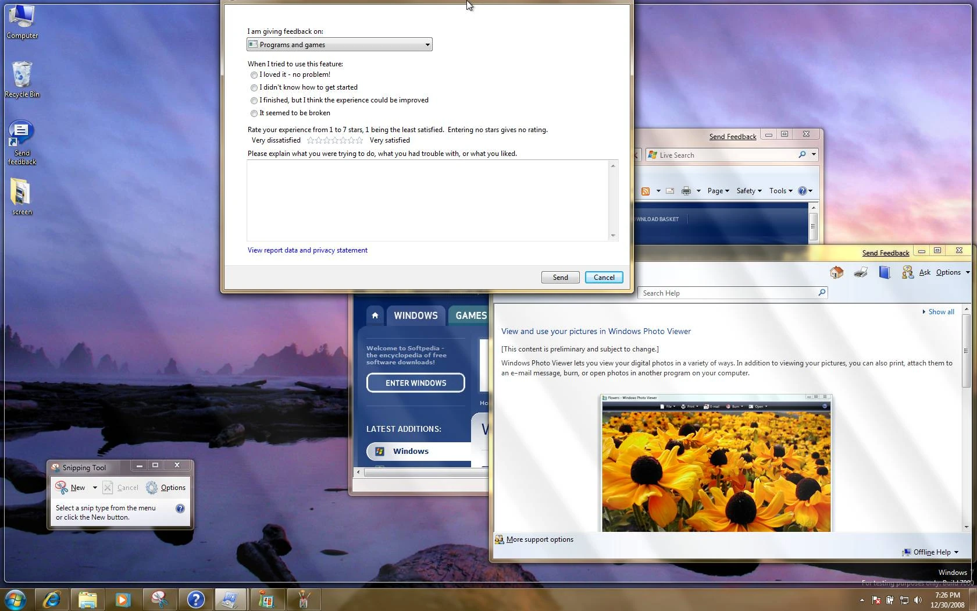
Task: Open the Windows Start orb
Action: pos(15,599)
